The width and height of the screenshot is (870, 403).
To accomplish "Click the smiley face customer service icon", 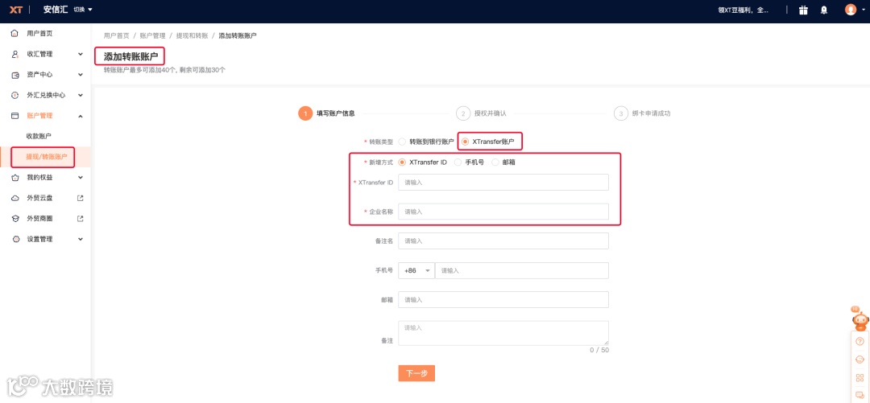I will pos(860,360).
